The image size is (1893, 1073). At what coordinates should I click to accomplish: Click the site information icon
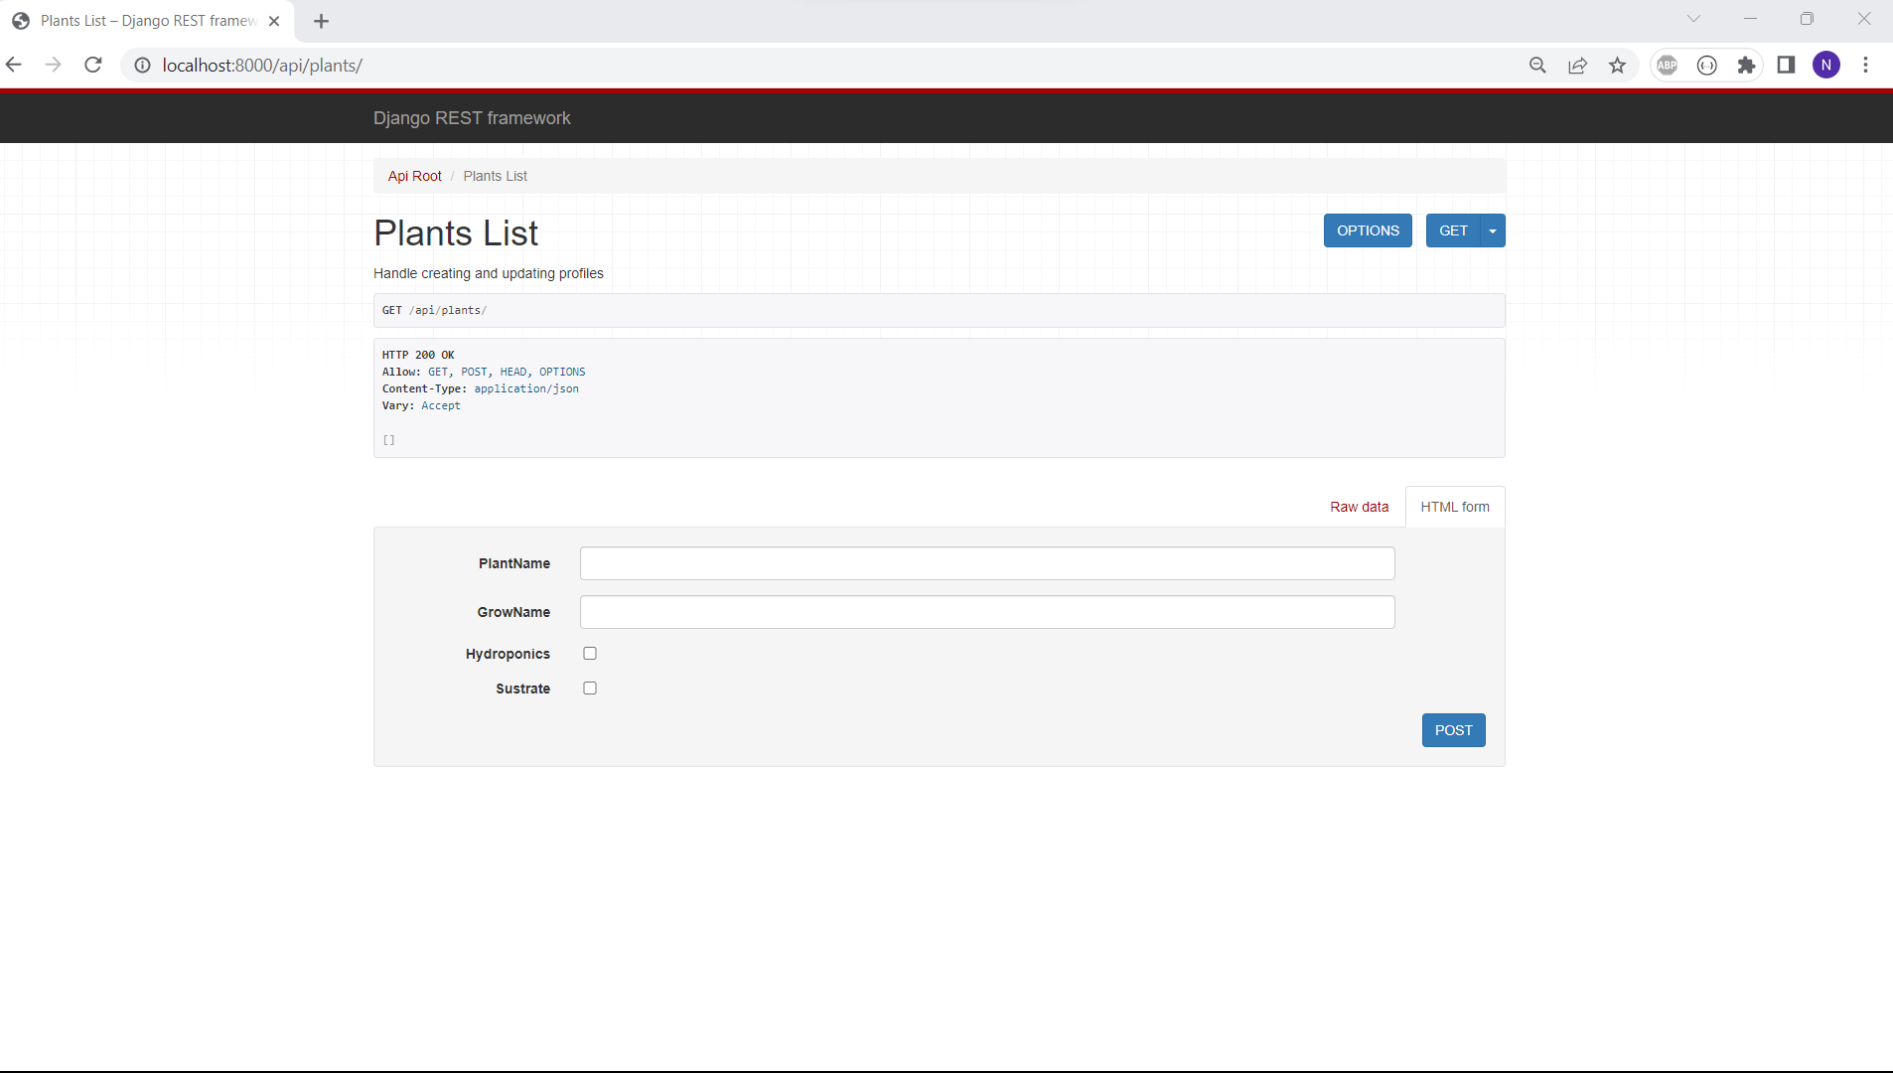(143, 66)
